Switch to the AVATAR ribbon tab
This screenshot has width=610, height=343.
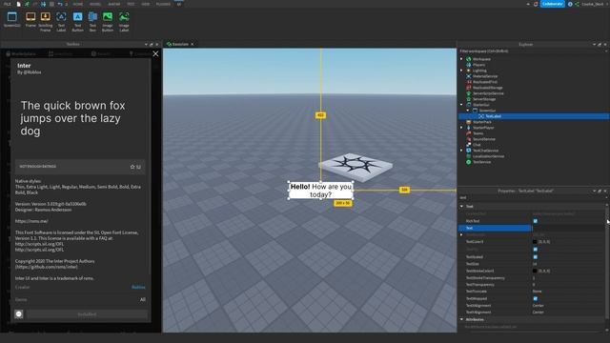pyautogui.click(x=114, y=4)
